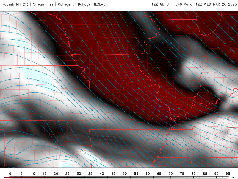Click the "F048" forecast hour text
This screenshot has height=179, width=238.
click(x=178, y=4)
